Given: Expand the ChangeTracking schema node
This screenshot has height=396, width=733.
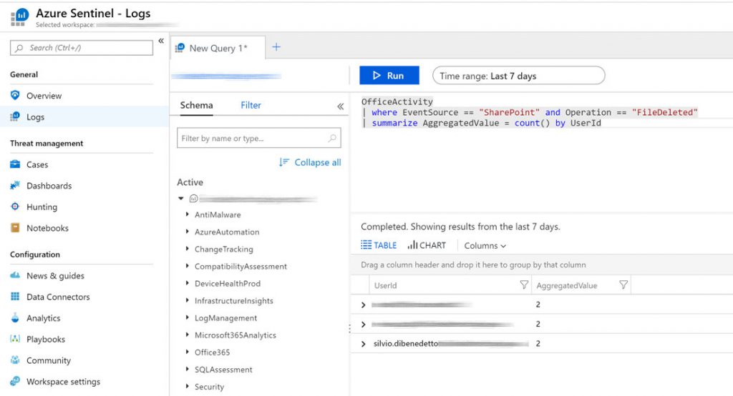Looking at the screenshot, I should pyautogui.click(x=187, y=249).
